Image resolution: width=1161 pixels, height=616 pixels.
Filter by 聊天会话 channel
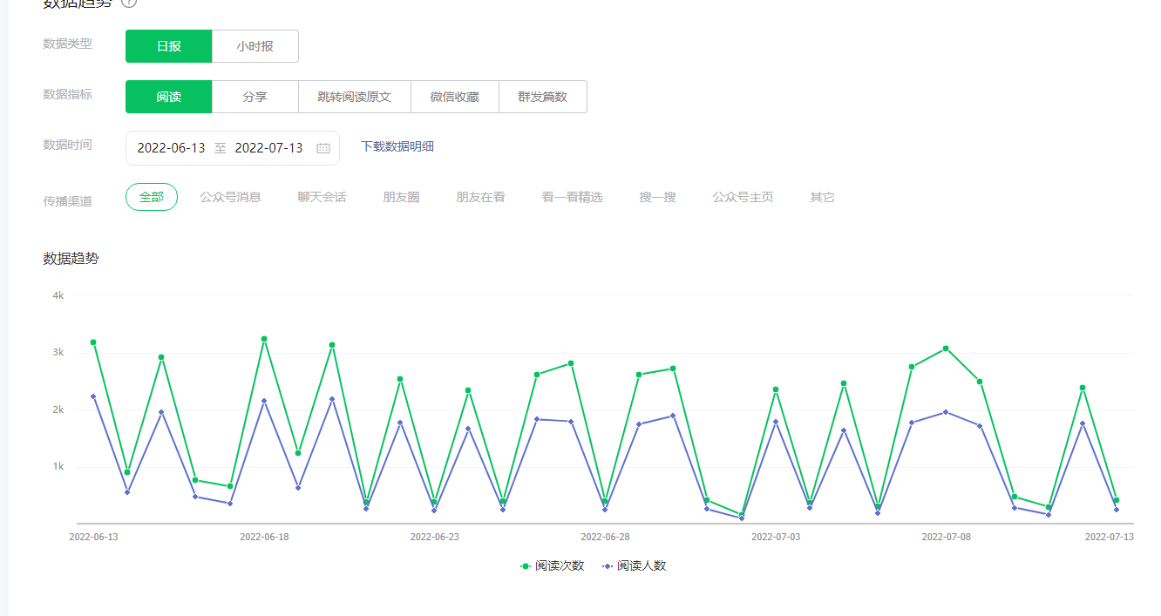(322, 197)
